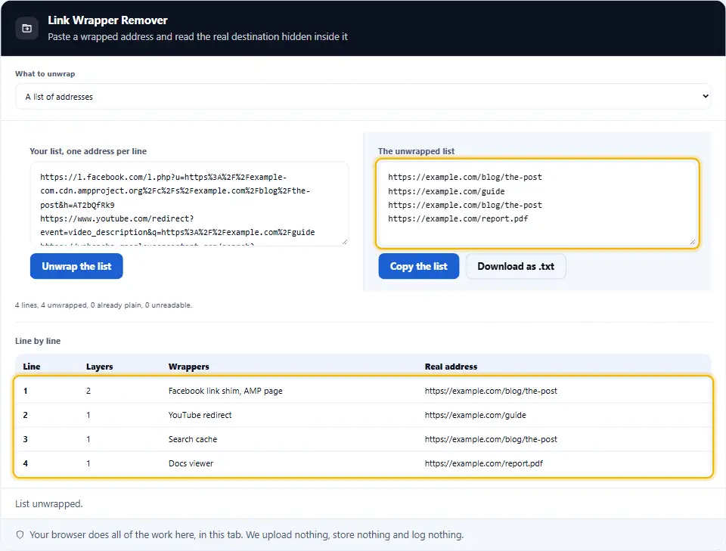The height and width of the screenshot is (551, 726).
Task: Click the "The unwrapped list" label
Action: point(416,151)
